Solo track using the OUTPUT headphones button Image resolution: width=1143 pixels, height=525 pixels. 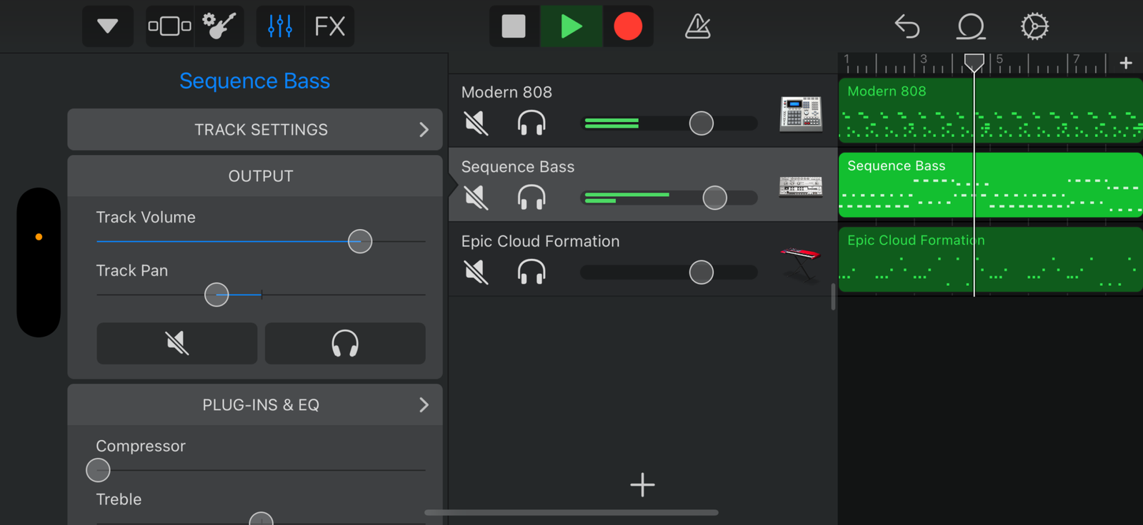(x=345, y=343)
